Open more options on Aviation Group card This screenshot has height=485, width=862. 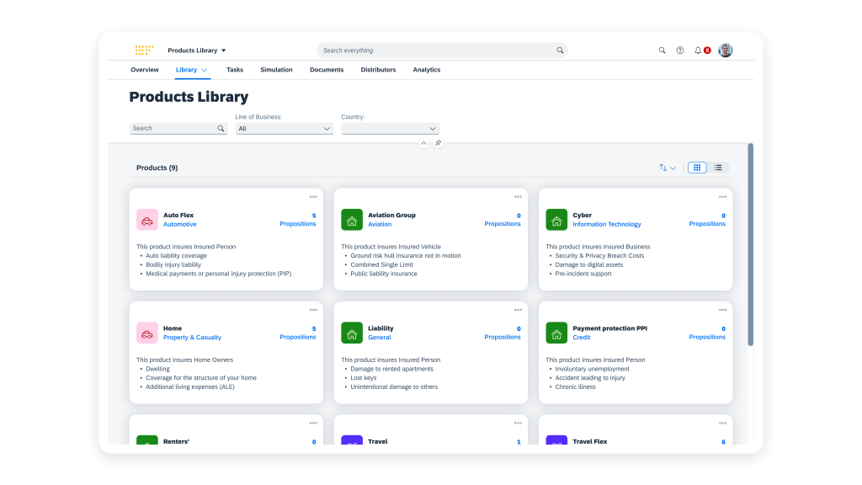[518, 197]
